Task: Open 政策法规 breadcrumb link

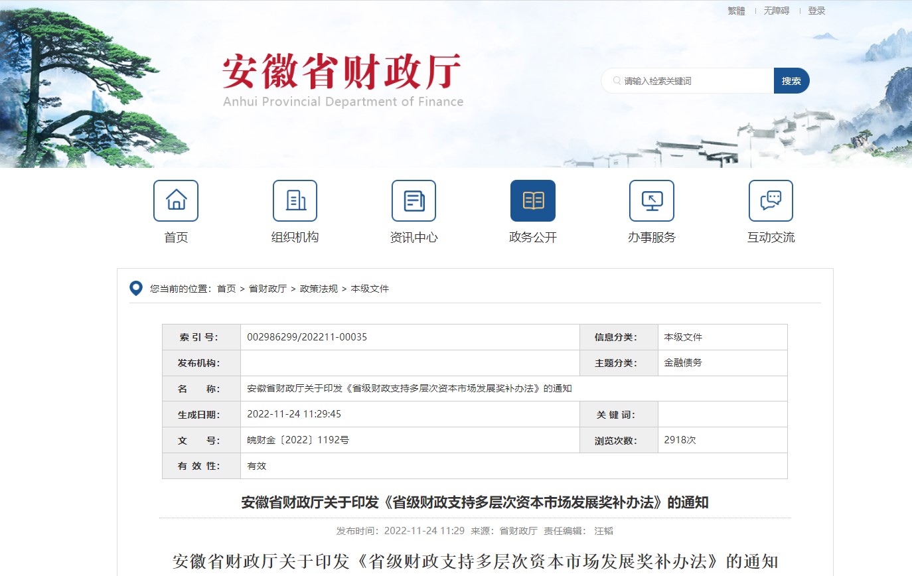Action: pyautogui.click(x=319, y=289)
